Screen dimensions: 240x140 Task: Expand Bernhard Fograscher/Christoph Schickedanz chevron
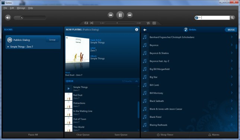pyautogui.click(x=232, y=37)
